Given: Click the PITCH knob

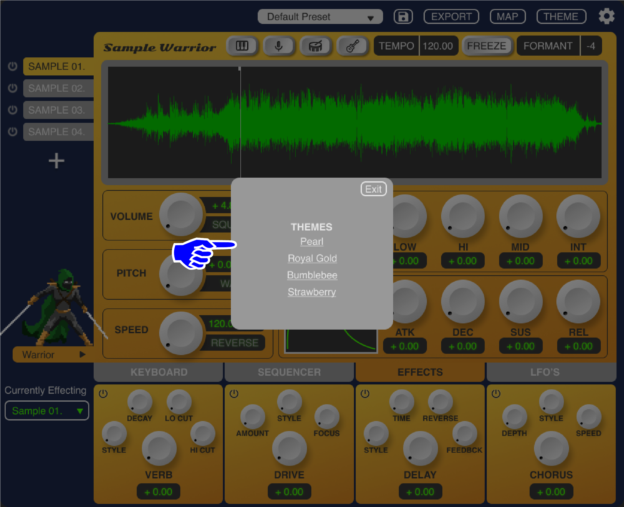Looking at the screenshot, I should coord(181,274).
